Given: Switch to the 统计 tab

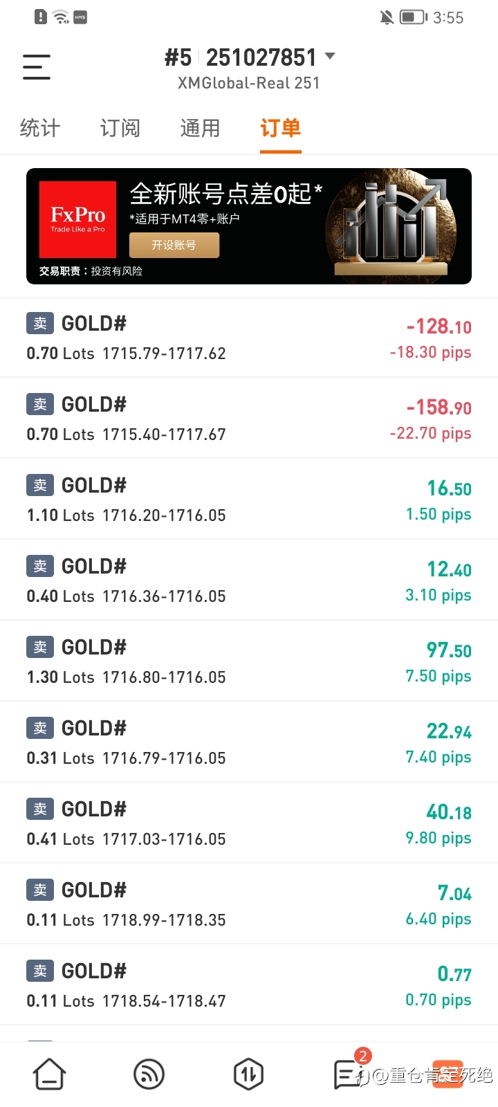Looking at the screenshot, I should [40, 128].
